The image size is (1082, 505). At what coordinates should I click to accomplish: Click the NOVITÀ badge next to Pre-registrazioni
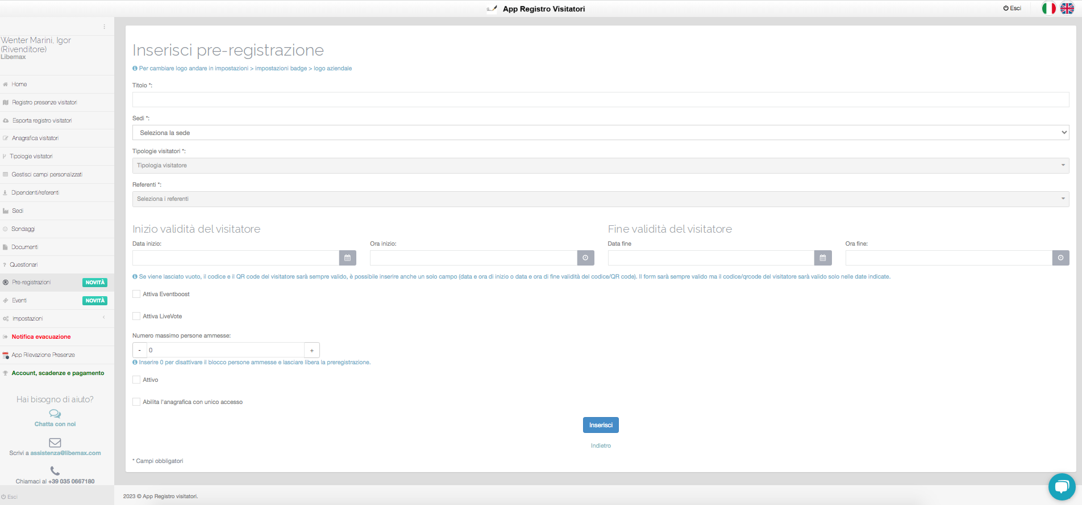(x=95, y=283)
